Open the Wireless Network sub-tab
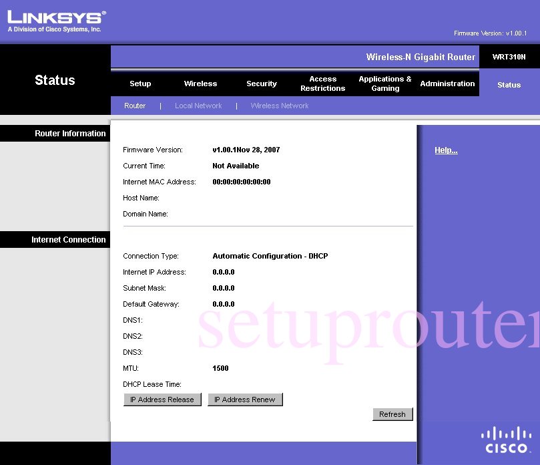 pos(279,106)
